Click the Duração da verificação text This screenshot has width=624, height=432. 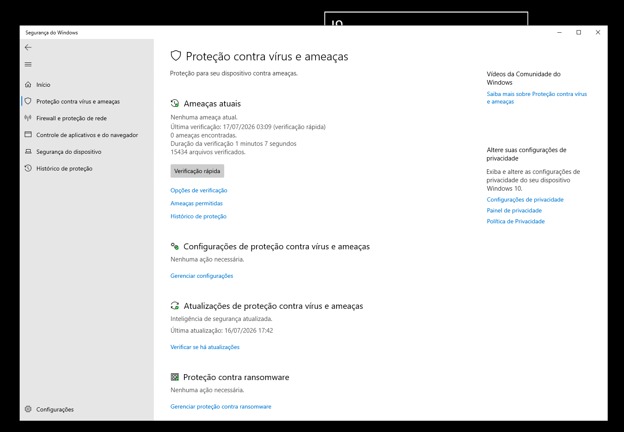pos(233,144)
